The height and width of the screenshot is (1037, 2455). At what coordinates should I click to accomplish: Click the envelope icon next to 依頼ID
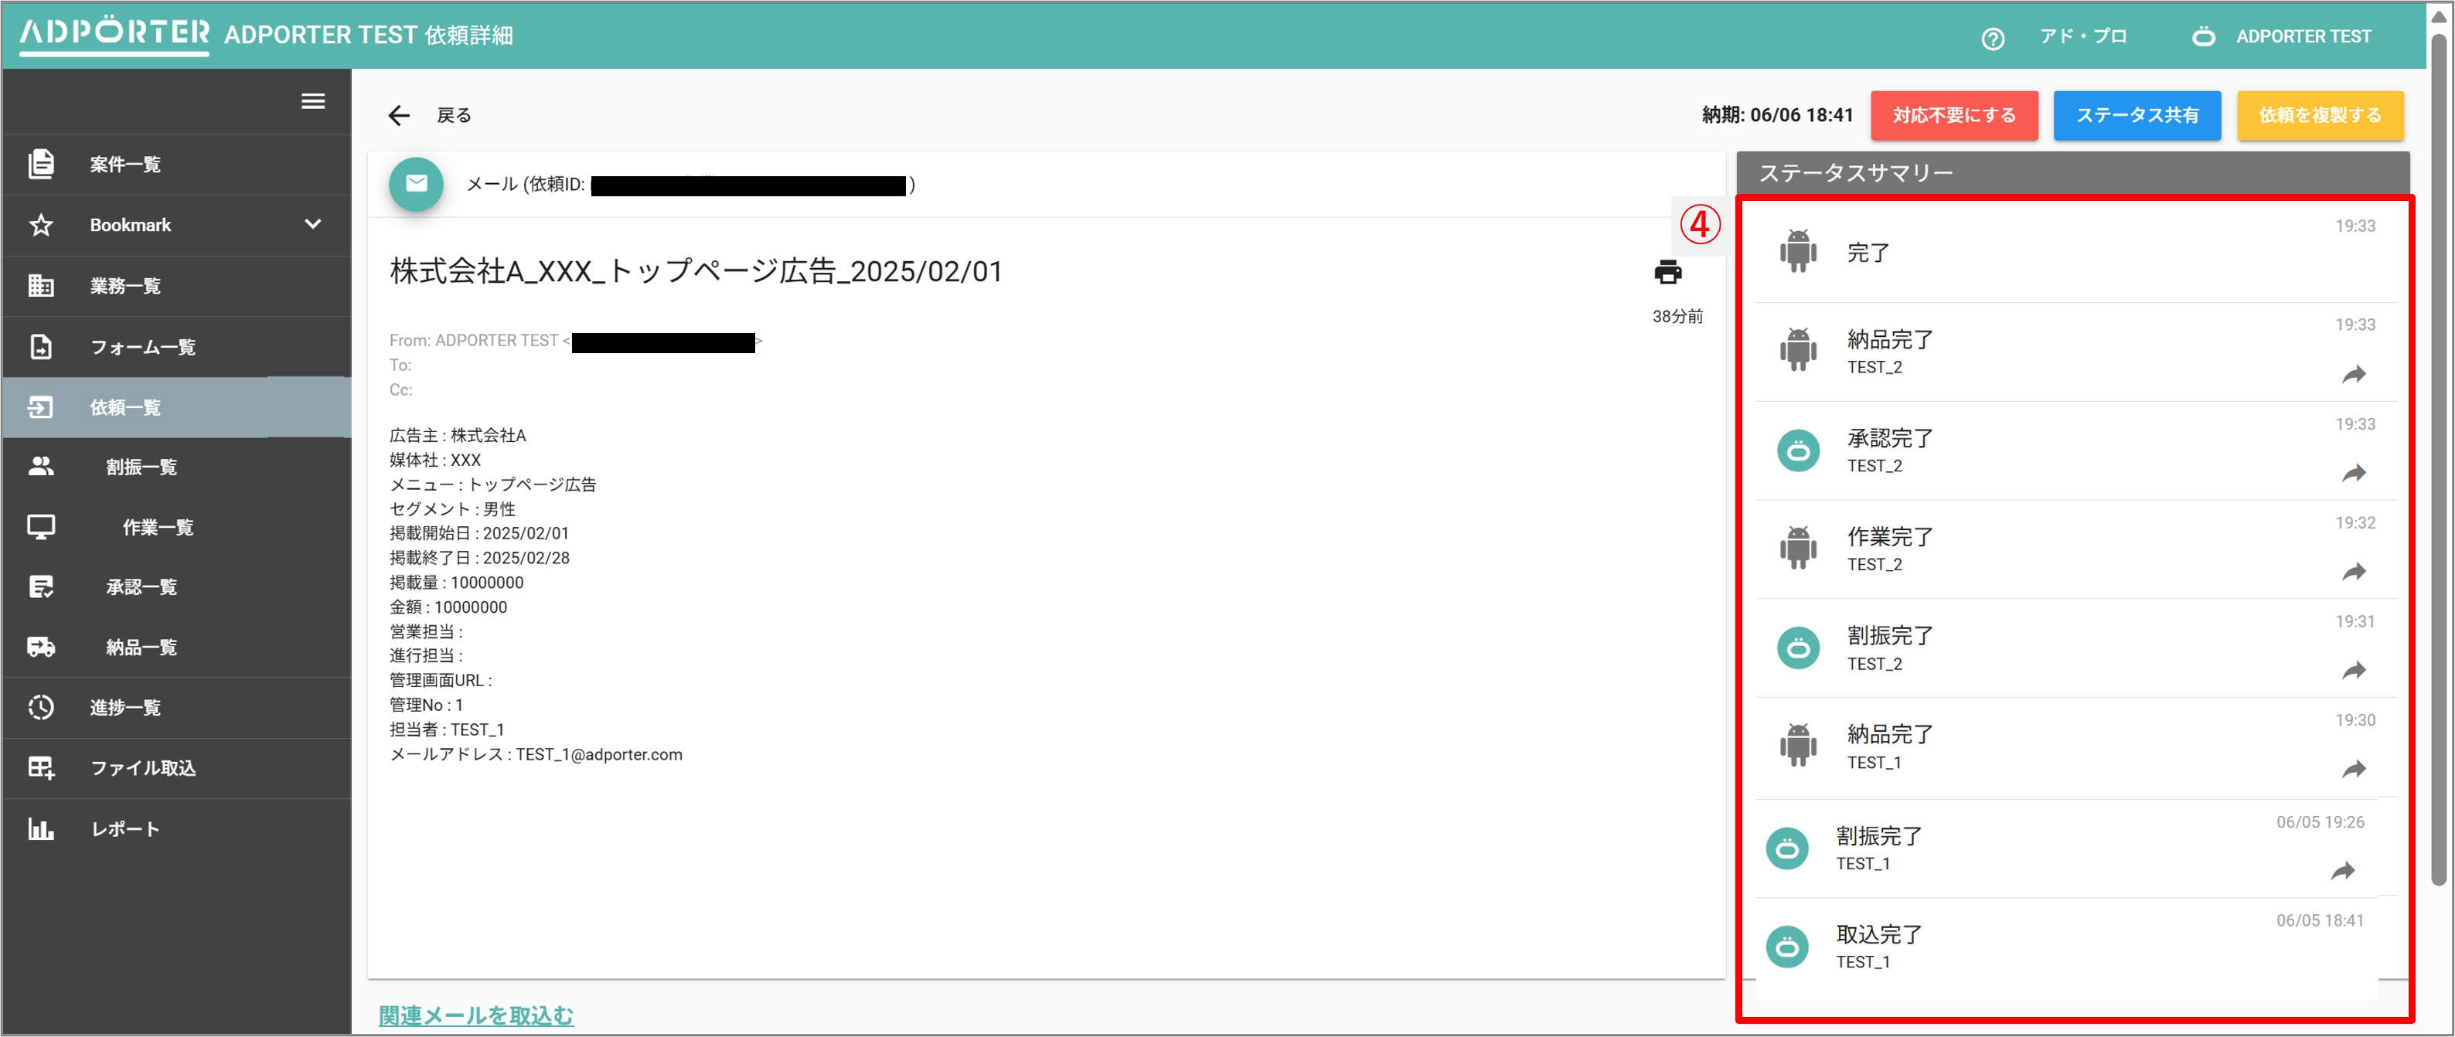tap(416, 184)
